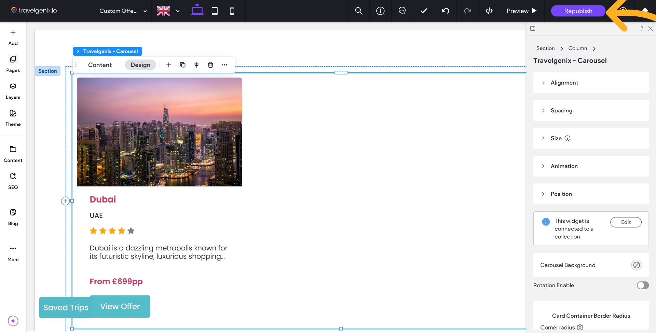Switch to tablet view
This screenshot has height=333, width=656.
click(x=215, y=11)
